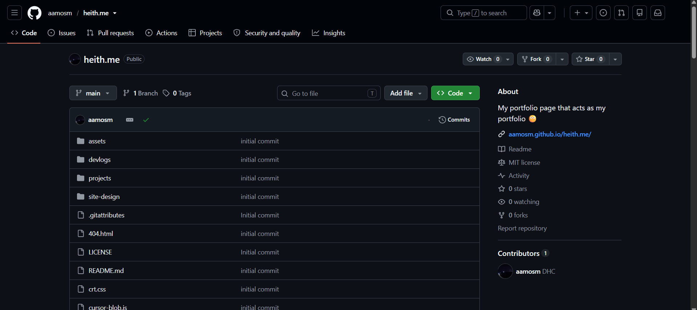Screen dimensions: 697x310
Task: Expand the commit message ellipsis icon
Action: click(130, 120)
